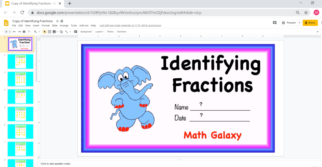Open the Insert menu
The height and width of the screenshot is (167, 322).
tap(36, 26)
